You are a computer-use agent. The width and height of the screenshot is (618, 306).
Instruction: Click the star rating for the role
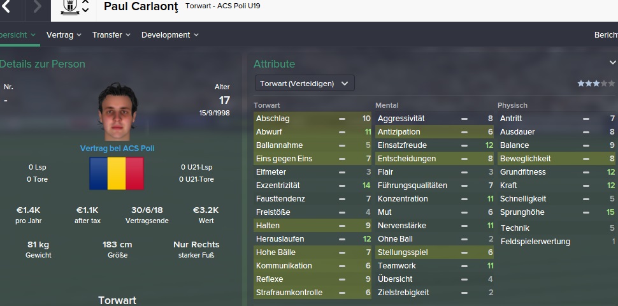[596, 84]
